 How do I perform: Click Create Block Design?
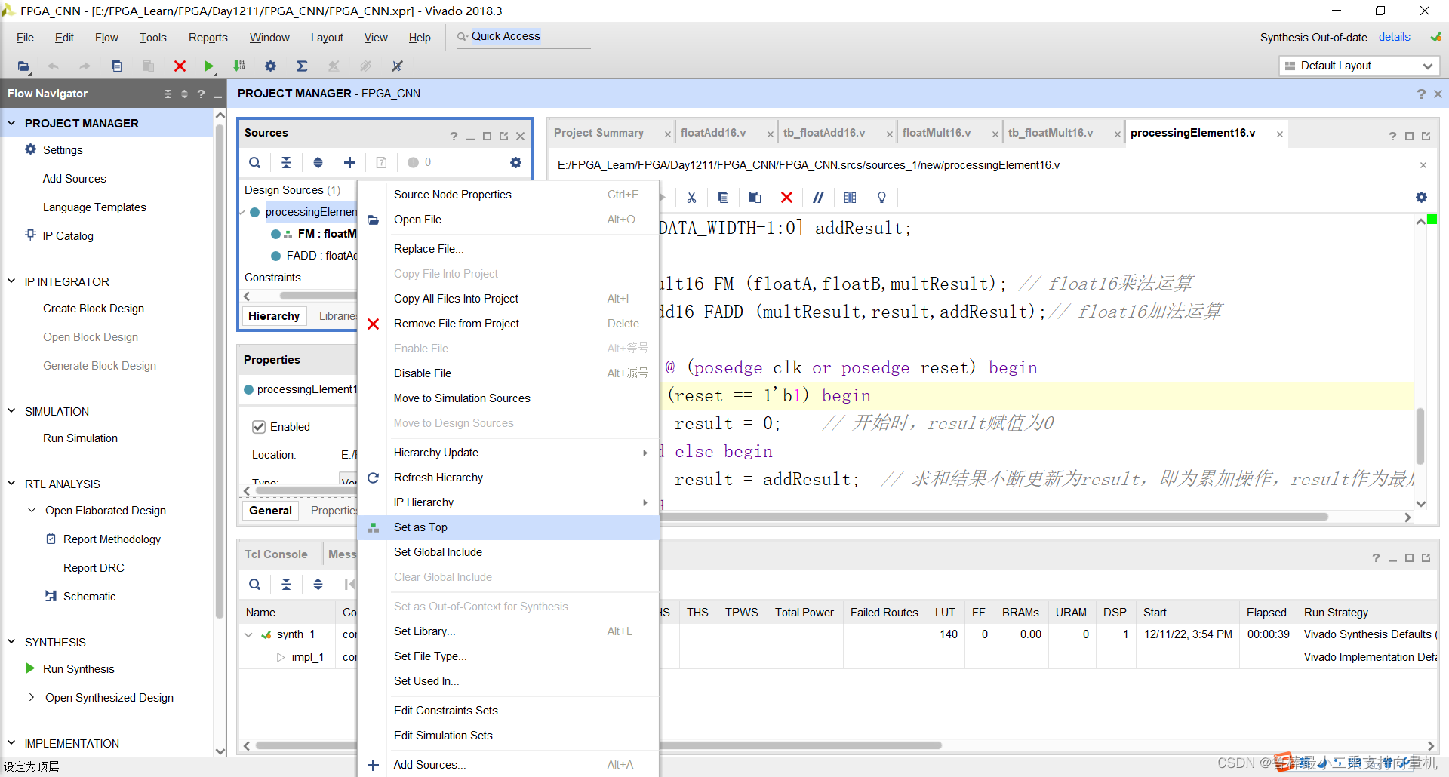coord(94,309)
